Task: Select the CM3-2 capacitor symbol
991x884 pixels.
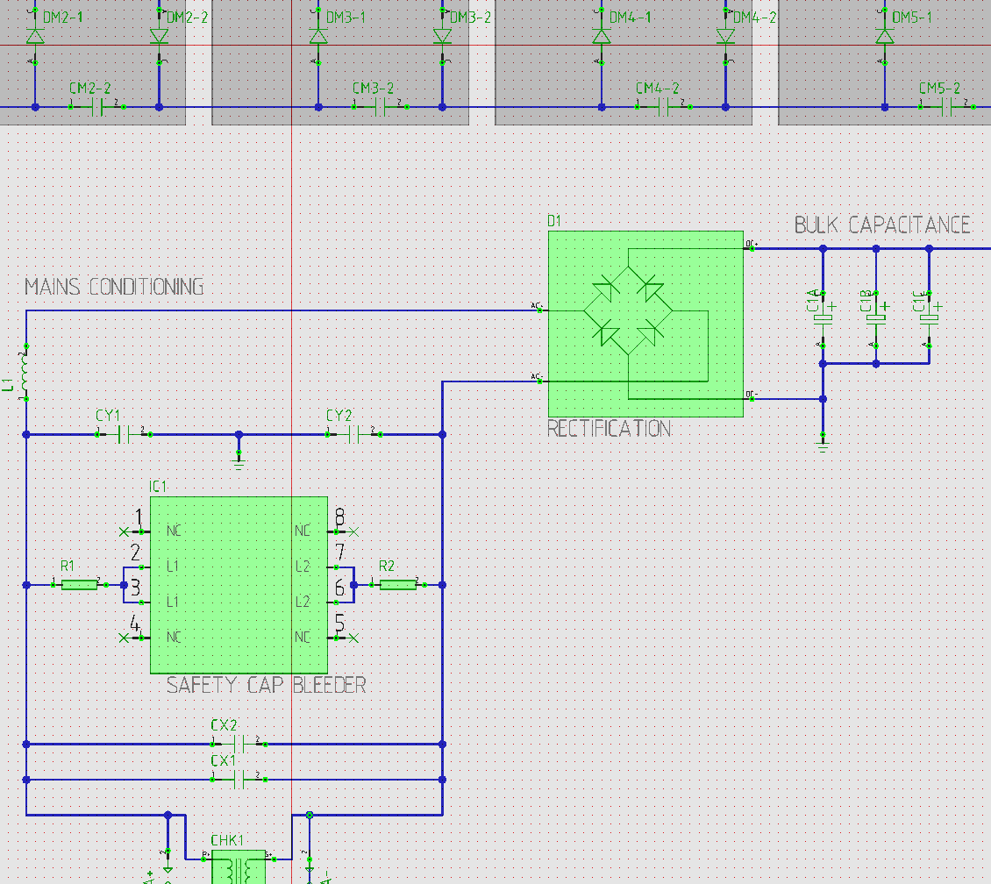Action: [x=381, y=107]
